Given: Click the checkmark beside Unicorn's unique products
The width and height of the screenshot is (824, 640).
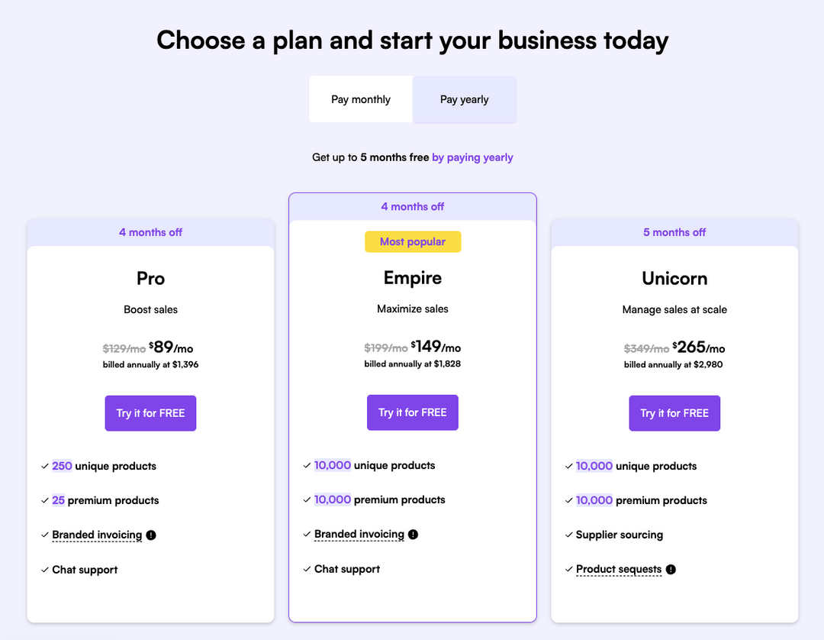Looking at the screenshot, I should coord(568,466).
